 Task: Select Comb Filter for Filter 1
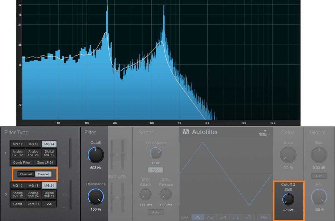coord(21,162)
